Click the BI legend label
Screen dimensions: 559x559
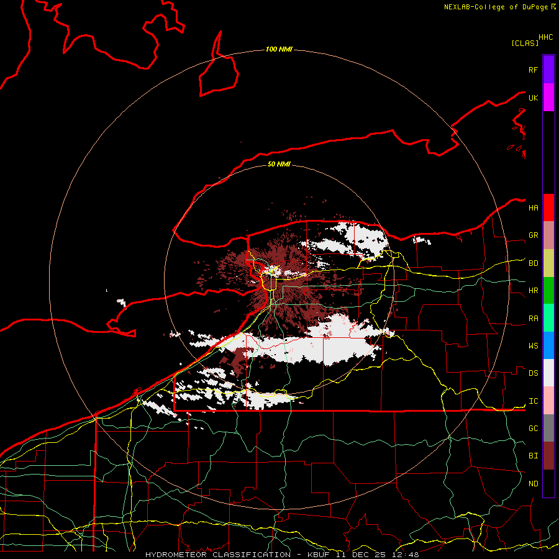[x=533, y=456]
